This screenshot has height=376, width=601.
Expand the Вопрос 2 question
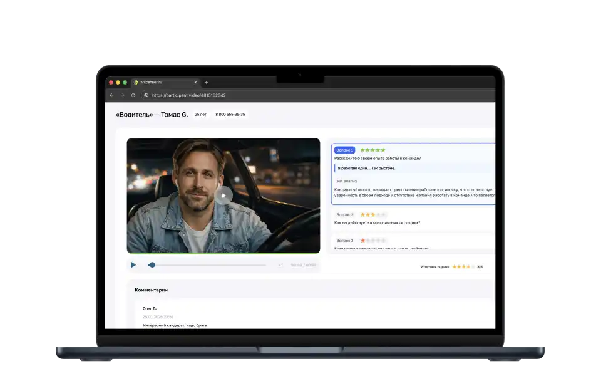[344, 215]
